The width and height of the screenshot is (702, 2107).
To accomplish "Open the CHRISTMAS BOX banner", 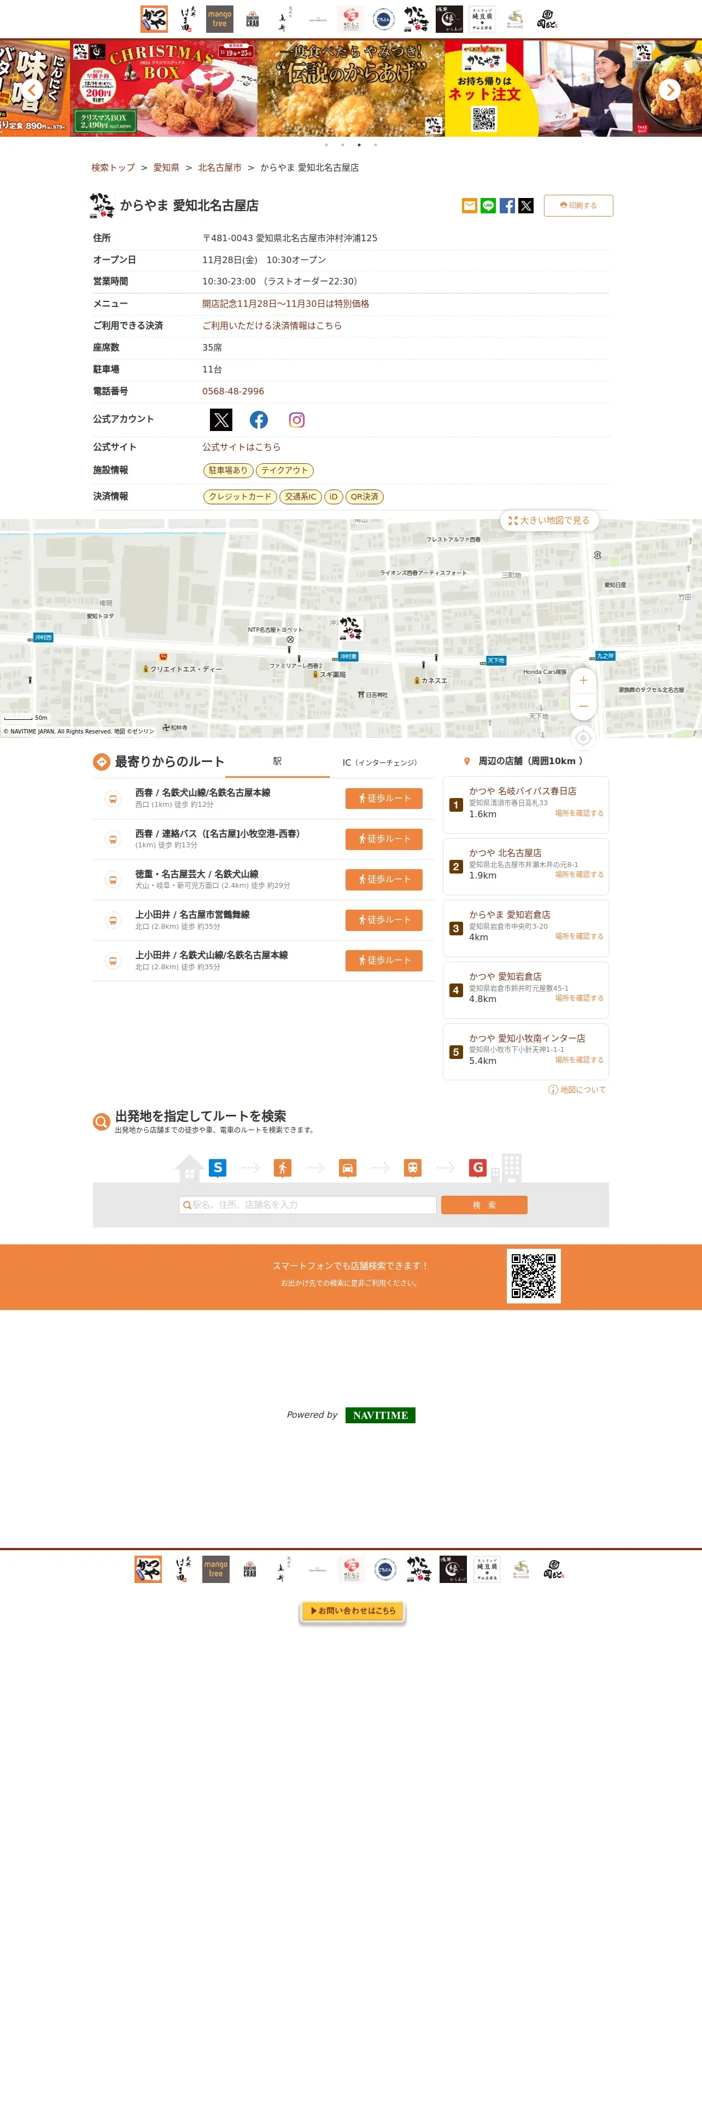I will point(163,88).
